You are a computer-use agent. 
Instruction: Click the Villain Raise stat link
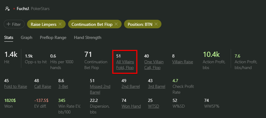[x=182, y=62]
